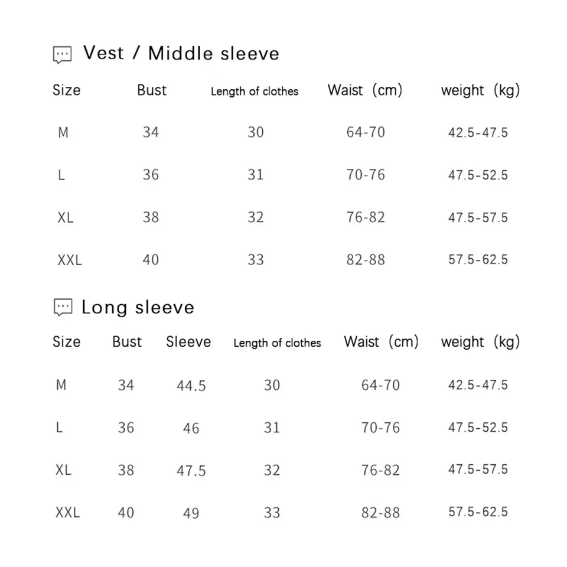Click Waist (cm) header in the Vest table
This screenshot has width=567, height=567.
(x=364, y=90)
